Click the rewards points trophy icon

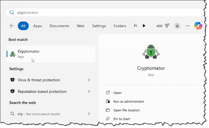click(x=167, y=26)
